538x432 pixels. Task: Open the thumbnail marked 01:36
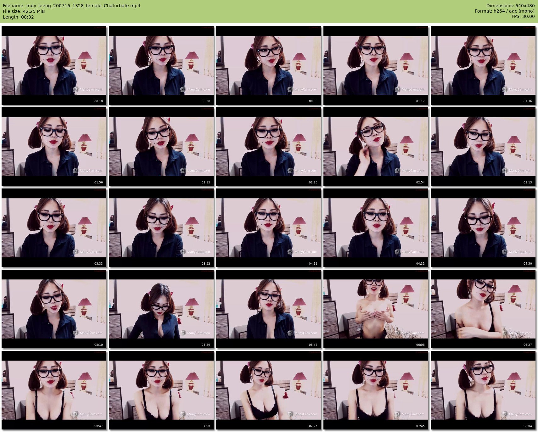(483, 65)
